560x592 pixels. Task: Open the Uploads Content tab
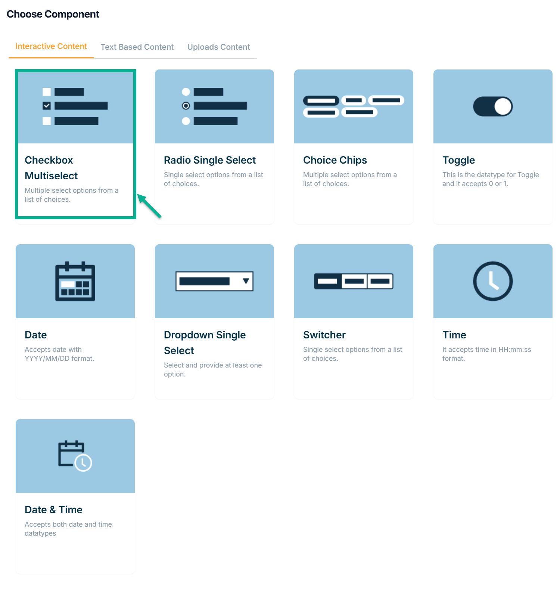tap(218, 47)
